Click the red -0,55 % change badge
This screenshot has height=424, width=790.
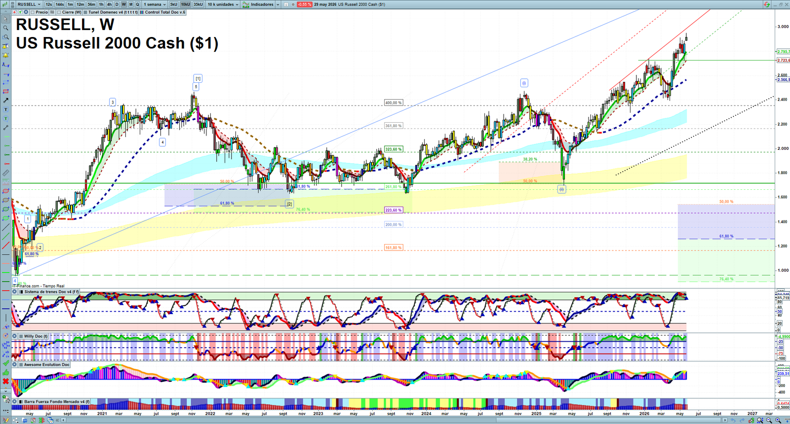coord(304,4)
